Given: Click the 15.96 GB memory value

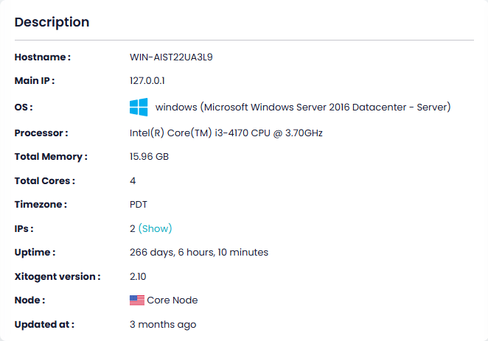Looking at the screenshot, I should pos(149,157).
